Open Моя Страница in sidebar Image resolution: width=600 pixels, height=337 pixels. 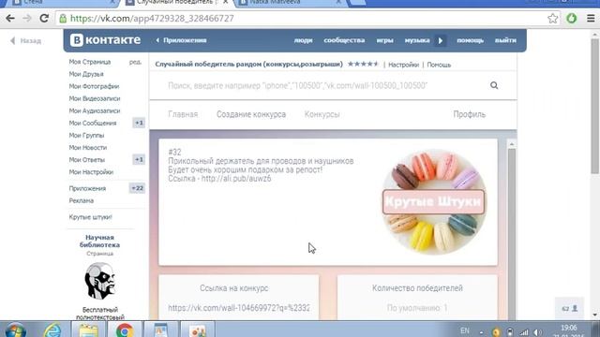coord(90,62)
